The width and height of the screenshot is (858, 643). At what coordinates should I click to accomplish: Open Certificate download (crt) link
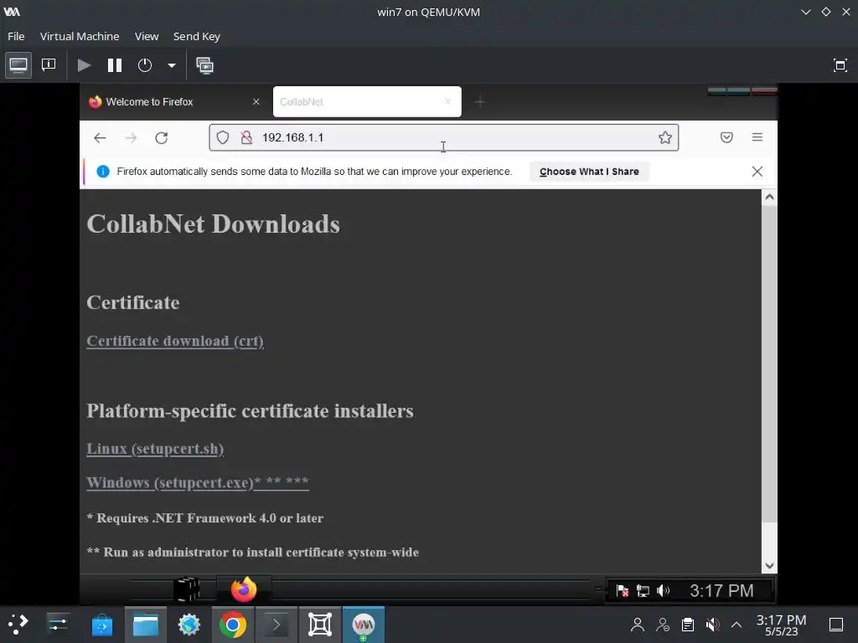(175, 341)
